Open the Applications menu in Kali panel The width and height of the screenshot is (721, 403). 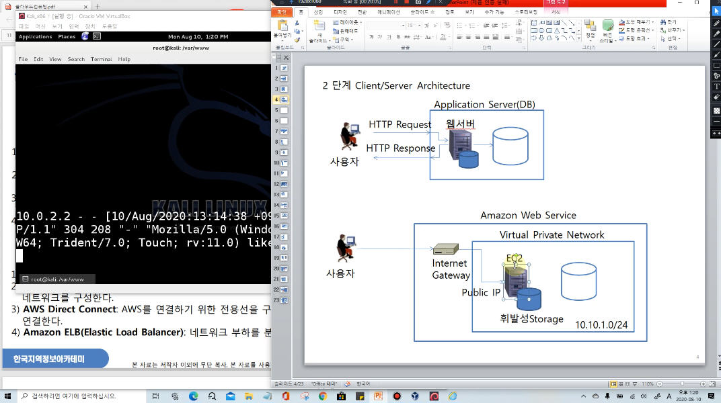pos(36,37)
